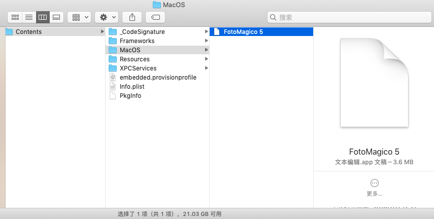Select the _CodeSignature folder
The image size is (434, 219).
tap(157, 31)
